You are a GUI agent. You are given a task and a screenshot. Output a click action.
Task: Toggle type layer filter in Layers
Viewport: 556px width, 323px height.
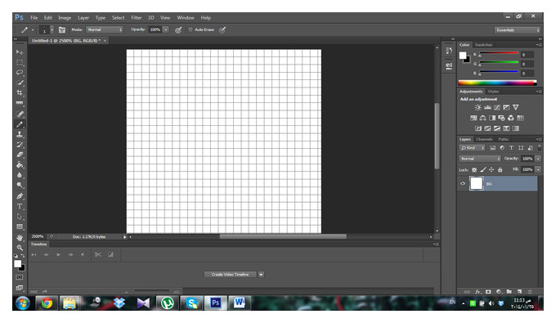(511, 148)
